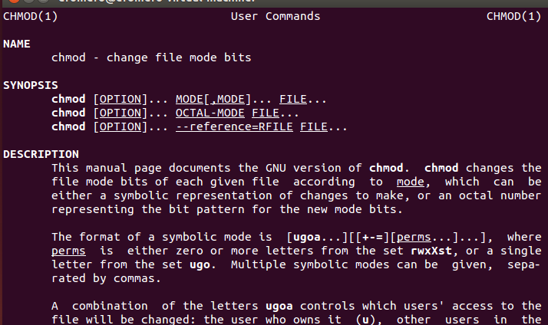Click the [OPTION] before OCTAL-MODE
The image size is (548, 325).
(x=120, y=113)
